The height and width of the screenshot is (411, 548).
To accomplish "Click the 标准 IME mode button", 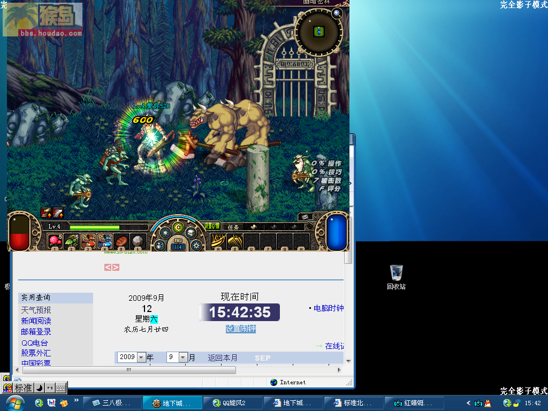I will coord(24,388).
